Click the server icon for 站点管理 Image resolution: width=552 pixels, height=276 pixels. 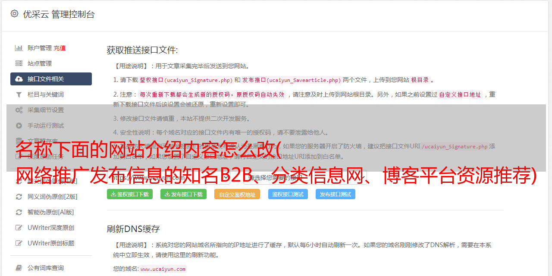click(x=19, y=63)
